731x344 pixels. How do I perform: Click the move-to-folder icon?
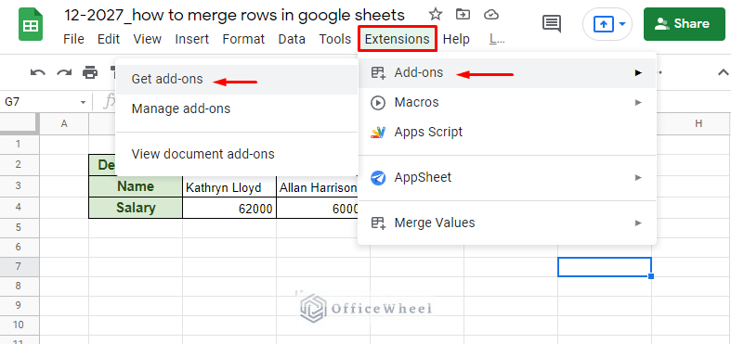(463, 15)
